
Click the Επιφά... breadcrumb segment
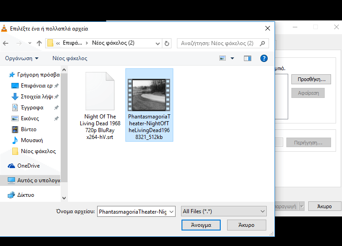click(x=73, y=43)
